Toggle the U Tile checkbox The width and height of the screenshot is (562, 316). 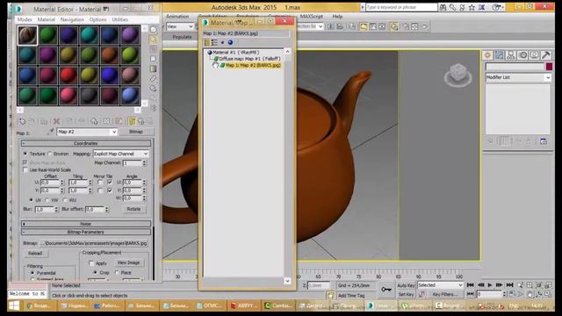[x=110, y=183]
